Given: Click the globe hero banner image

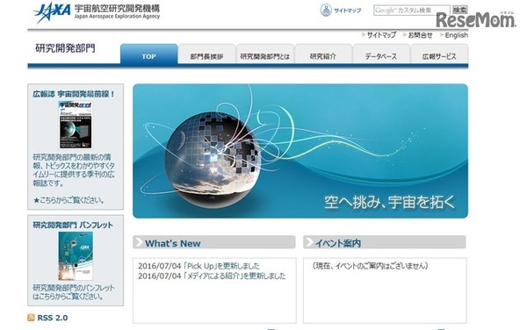Looking at the screenshot, I should (300, 151).
